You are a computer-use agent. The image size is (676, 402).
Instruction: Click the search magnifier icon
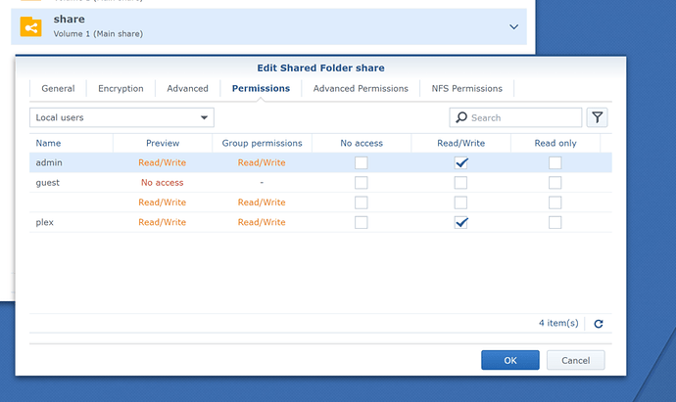pyautogui.click(x=461, y=117)
